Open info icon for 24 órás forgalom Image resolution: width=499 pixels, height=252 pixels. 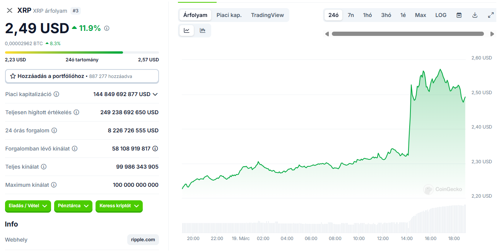(54, 130)
